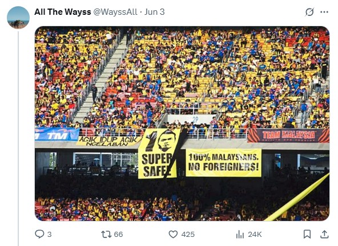Image resolution: width=338 pixels, height=246 pixels.
Task: Click the 3 replies count
Action: tap(49, 234)
